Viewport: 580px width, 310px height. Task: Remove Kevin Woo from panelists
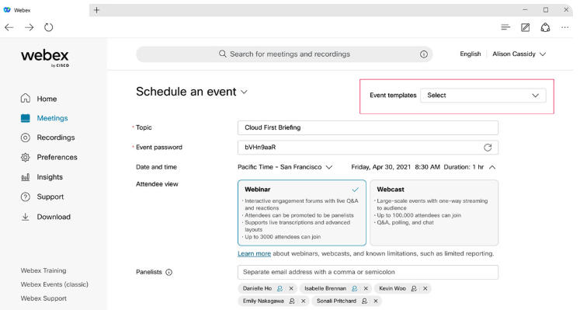(425, 288)
